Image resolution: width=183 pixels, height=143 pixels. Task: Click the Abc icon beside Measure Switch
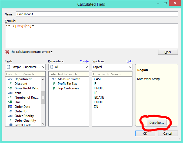coord(54,79)
